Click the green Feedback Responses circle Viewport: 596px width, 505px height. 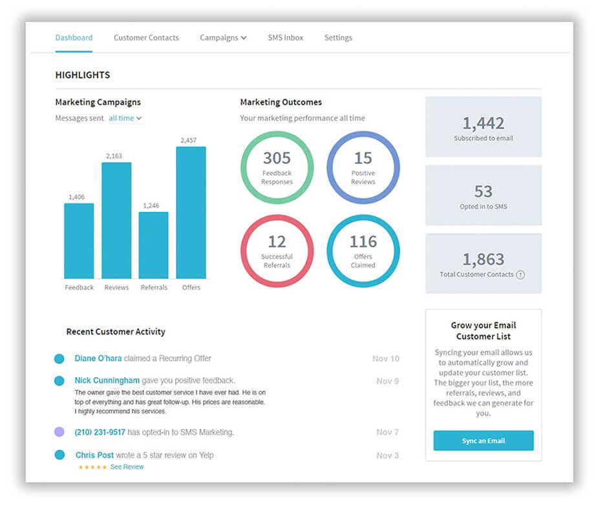tap(277, 167)
